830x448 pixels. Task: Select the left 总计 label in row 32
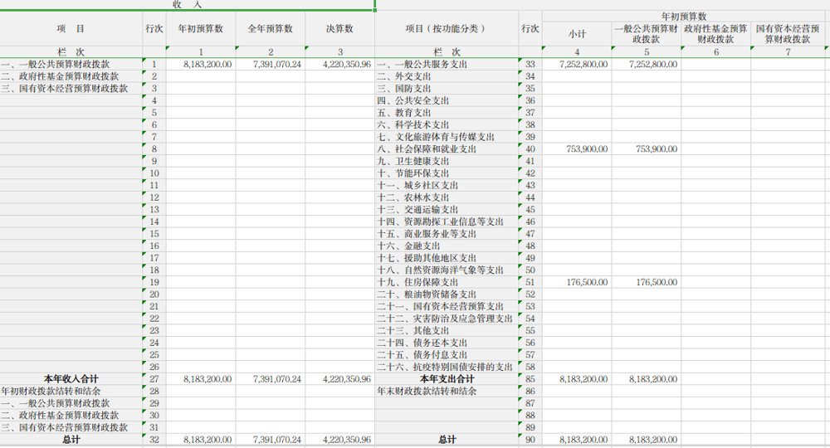coord(71,440)
